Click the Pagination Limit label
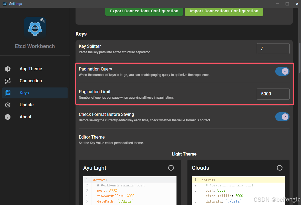 pos(95,92)
